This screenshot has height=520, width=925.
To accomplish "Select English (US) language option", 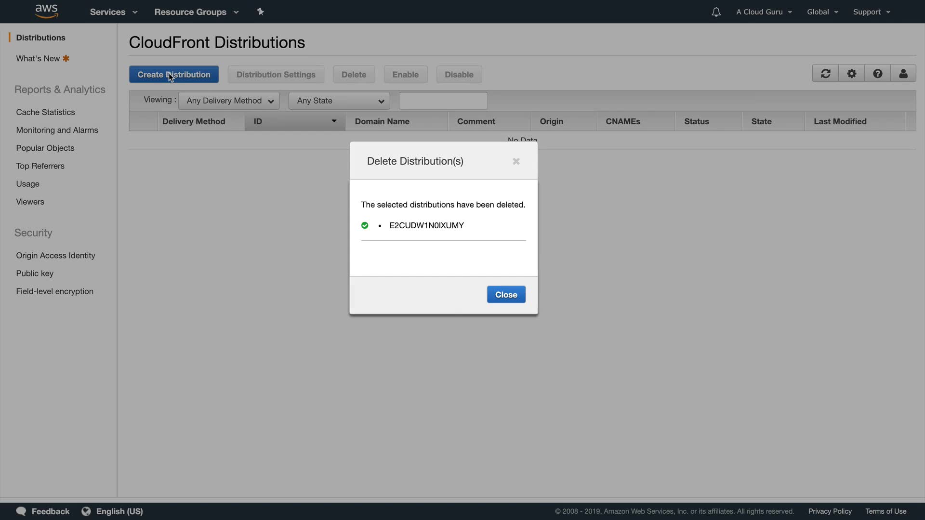I will point(119,511).
